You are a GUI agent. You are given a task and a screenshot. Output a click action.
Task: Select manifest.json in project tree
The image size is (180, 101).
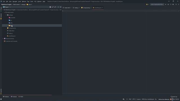[x=11, y=36]
